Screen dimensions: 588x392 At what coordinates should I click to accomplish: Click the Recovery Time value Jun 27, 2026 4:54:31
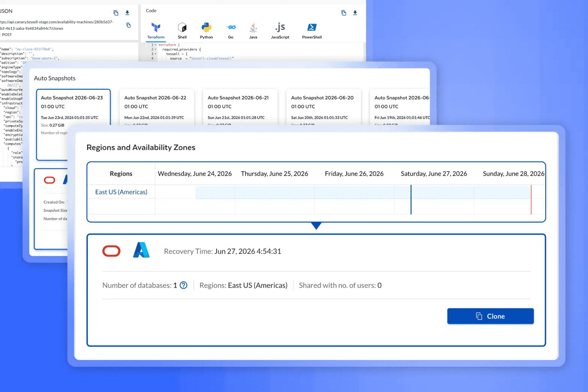[248, 251]
